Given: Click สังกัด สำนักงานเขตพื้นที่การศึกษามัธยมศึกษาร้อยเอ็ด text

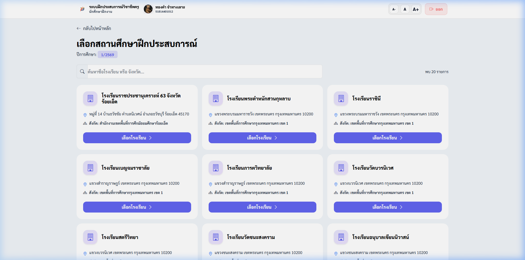Looking at the screenshot, I should point(129,123).
